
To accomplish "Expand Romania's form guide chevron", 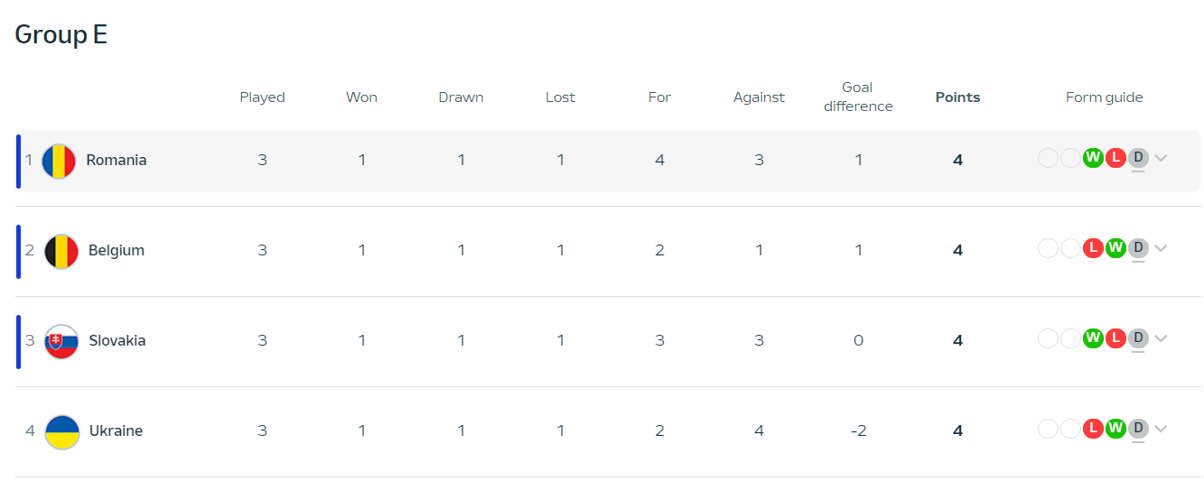I will point(1162,158).
